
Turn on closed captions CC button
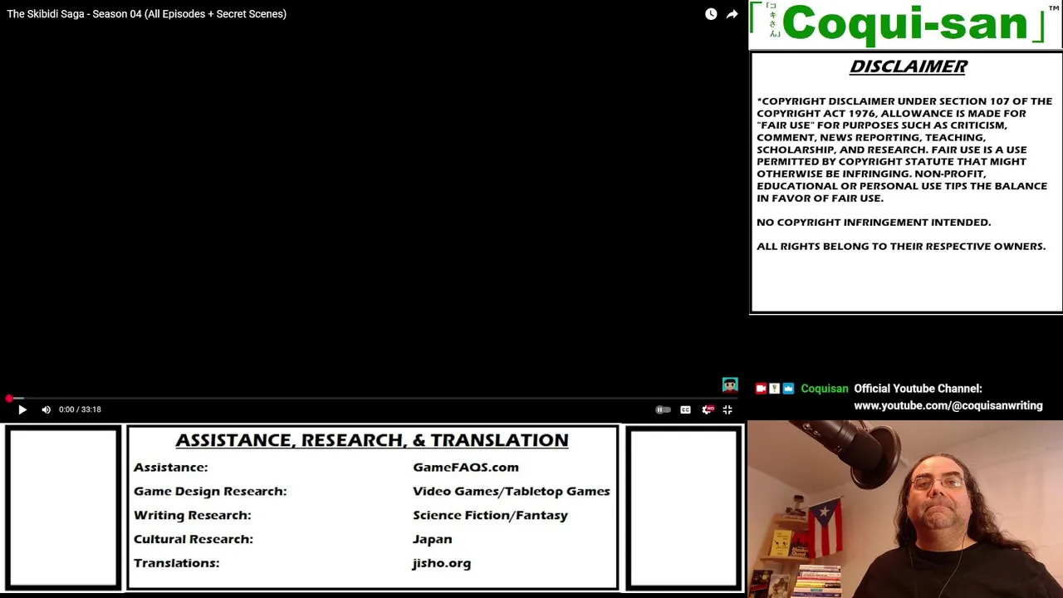(x=685, y=409)
